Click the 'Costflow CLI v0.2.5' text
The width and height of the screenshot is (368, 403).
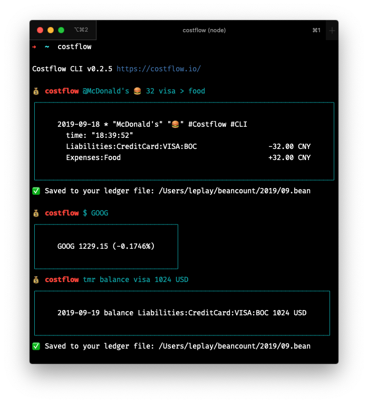tap(72, 69)
